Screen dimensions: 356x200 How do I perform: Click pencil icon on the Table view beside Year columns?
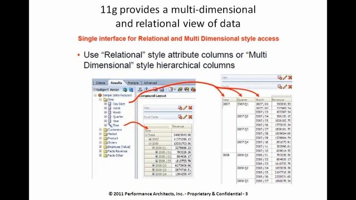pos(285,87)
